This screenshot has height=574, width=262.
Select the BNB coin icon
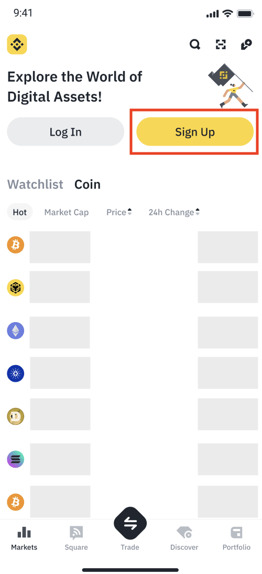point(16,288)
